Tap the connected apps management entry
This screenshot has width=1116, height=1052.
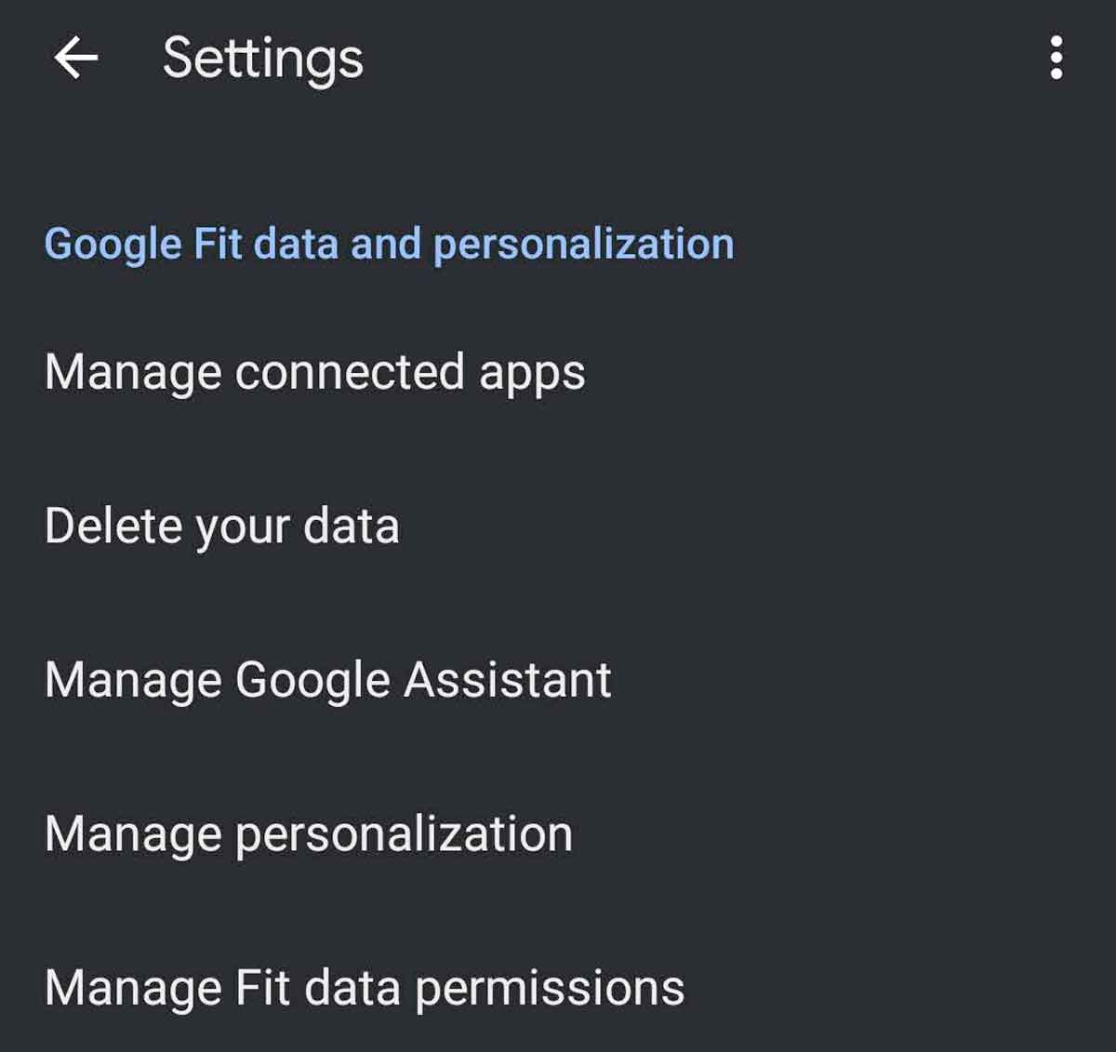(314, 371)
